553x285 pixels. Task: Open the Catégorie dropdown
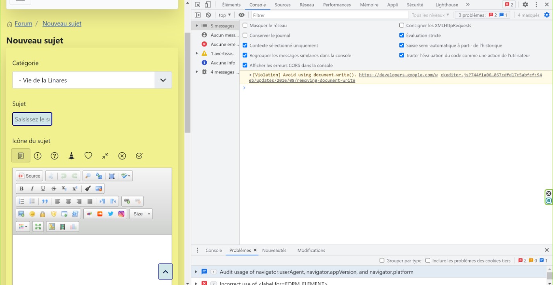pos(92,80)
